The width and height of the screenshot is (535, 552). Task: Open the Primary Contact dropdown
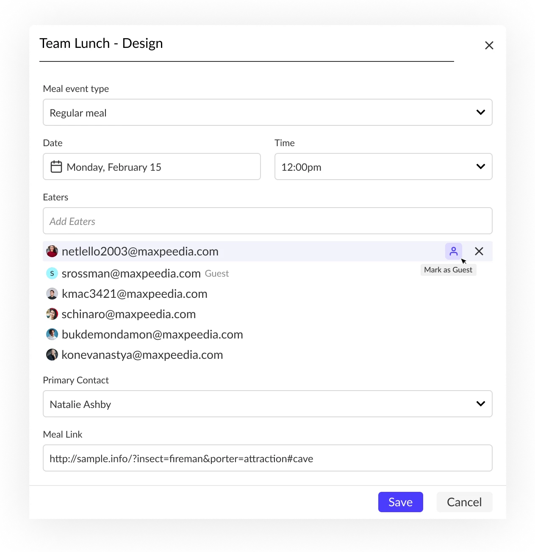tap(268, 404)
